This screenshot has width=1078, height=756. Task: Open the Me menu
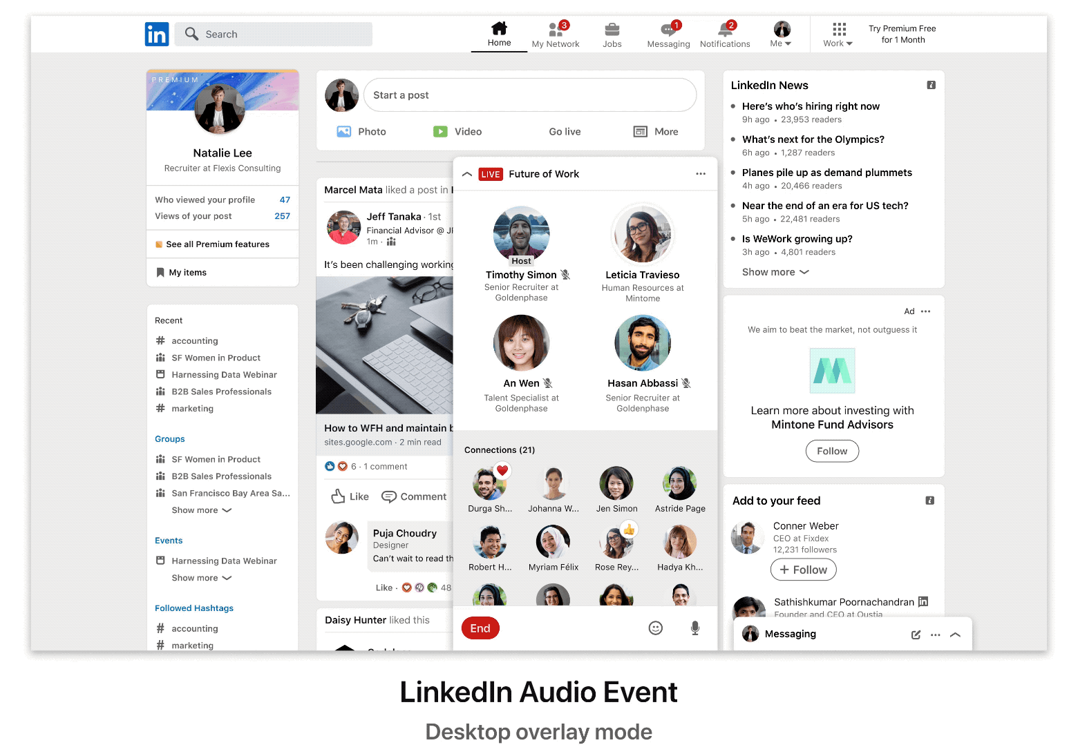tap(780, 33)
